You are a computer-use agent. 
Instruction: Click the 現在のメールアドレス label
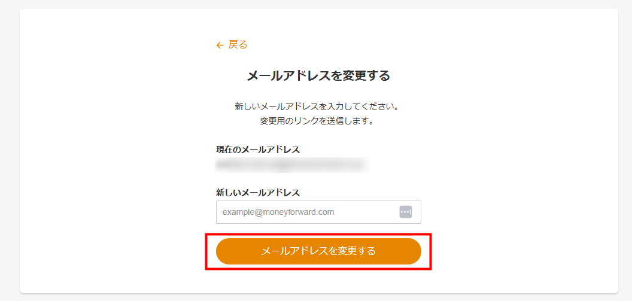[258, 150]
